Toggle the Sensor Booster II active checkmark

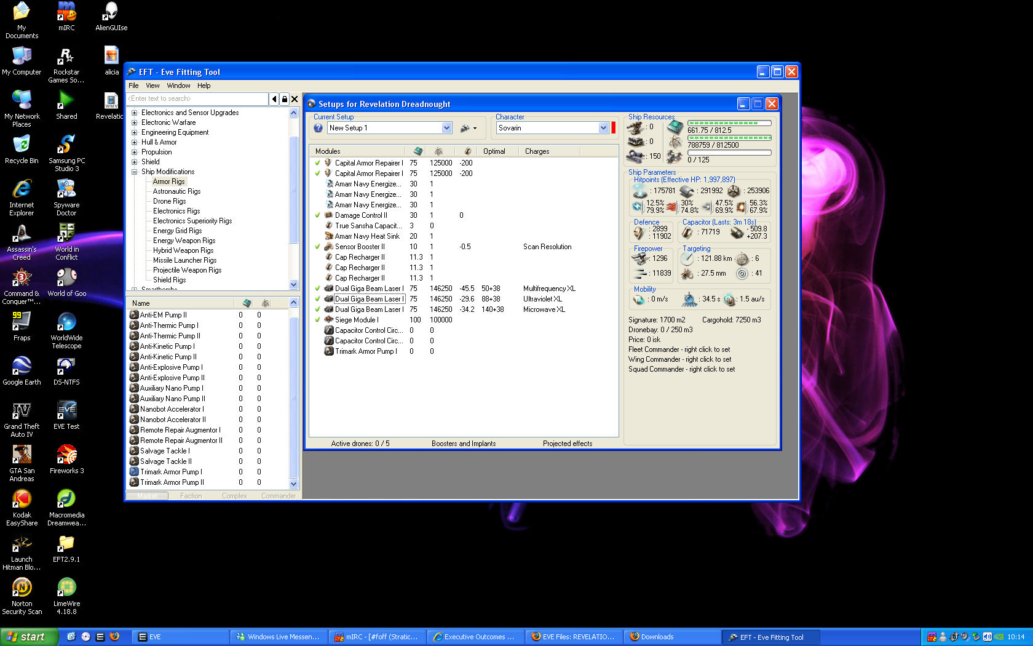click(318, 247)
